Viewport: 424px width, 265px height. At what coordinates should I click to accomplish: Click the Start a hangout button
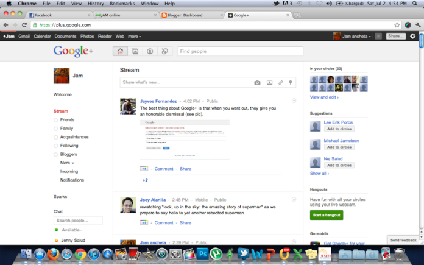click(x=327, y=215)
